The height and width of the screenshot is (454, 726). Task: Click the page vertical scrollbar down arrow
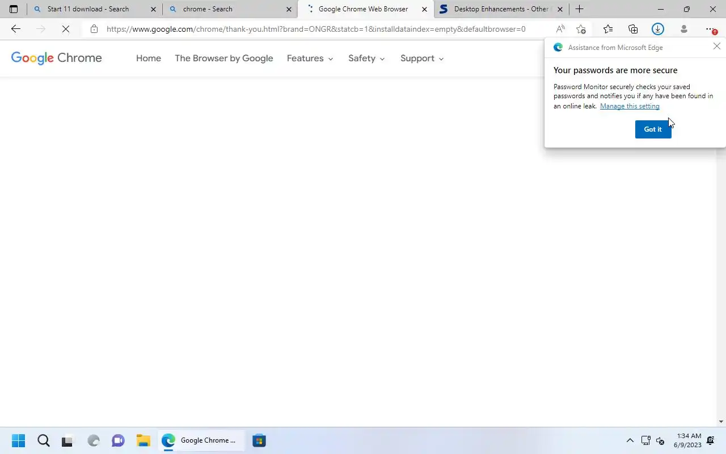click(x=721, y=422)
